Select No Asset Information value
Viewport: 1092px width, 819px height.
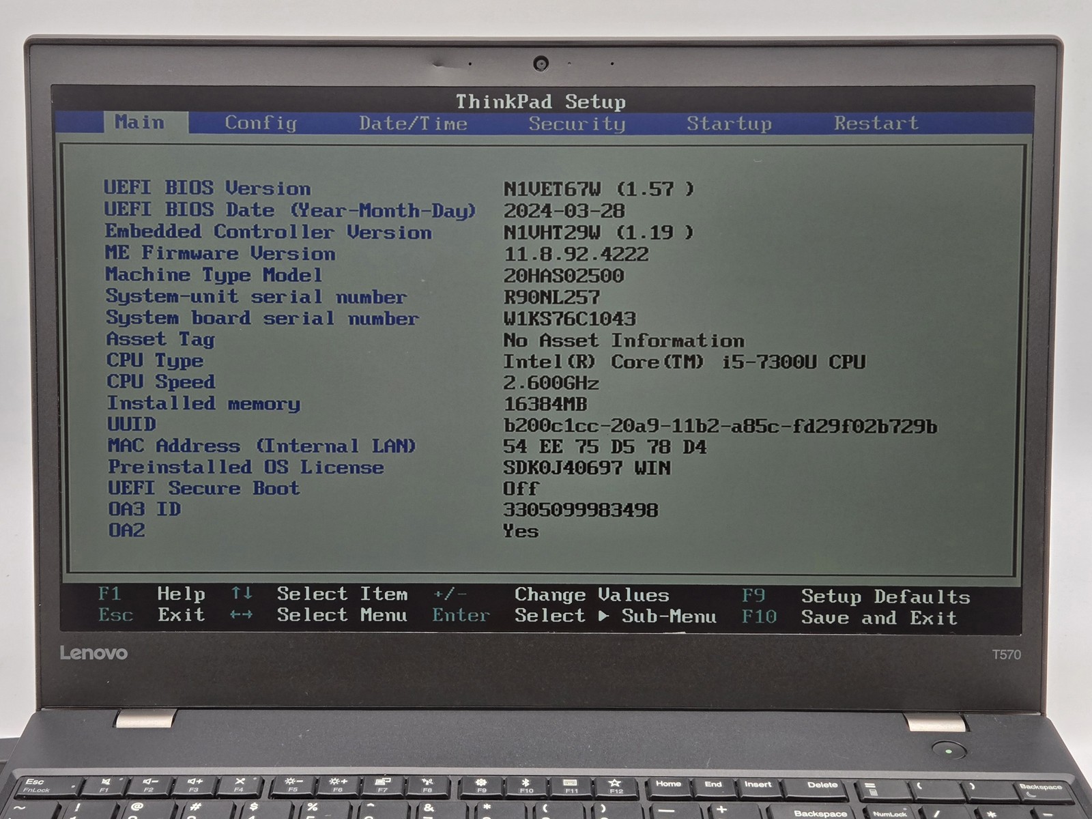[x=624, y=340]
